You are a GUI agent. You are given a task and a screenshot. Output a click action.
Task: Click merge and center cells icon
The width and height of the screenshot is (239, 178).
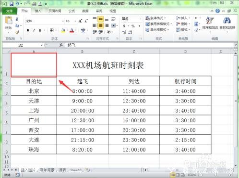point(113,25)
